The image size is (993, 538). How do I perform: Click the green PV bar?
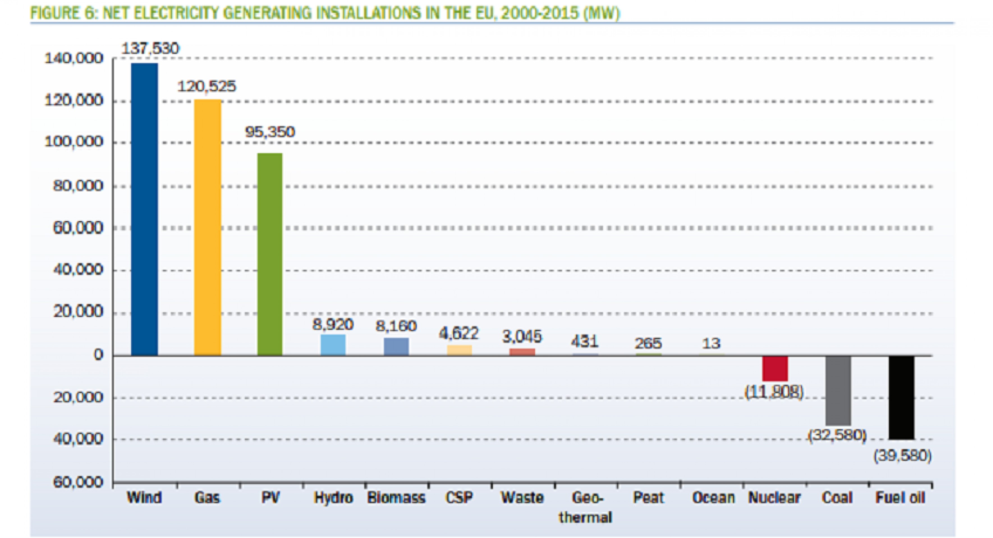click(x=270, y=254)
